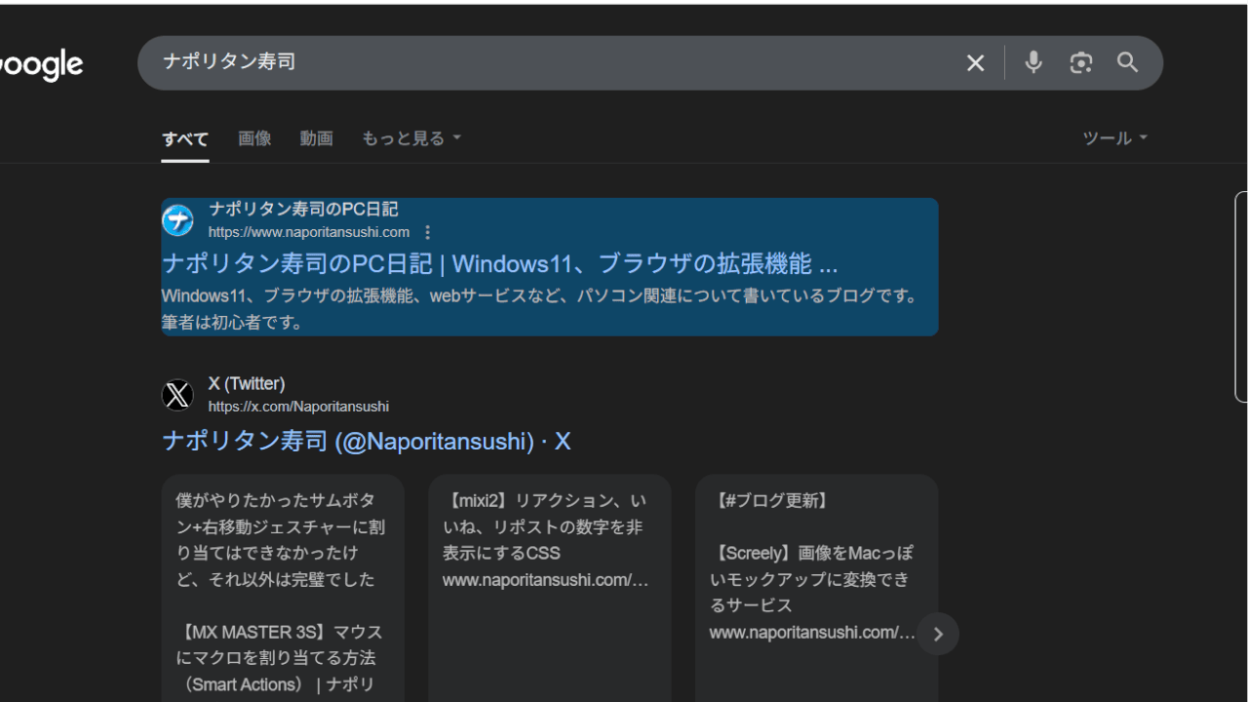Image resolution: width=1248 pixels, height=702 pixels.
Task: Expand the もっと見る dropdown
Action: pos(410,138)
